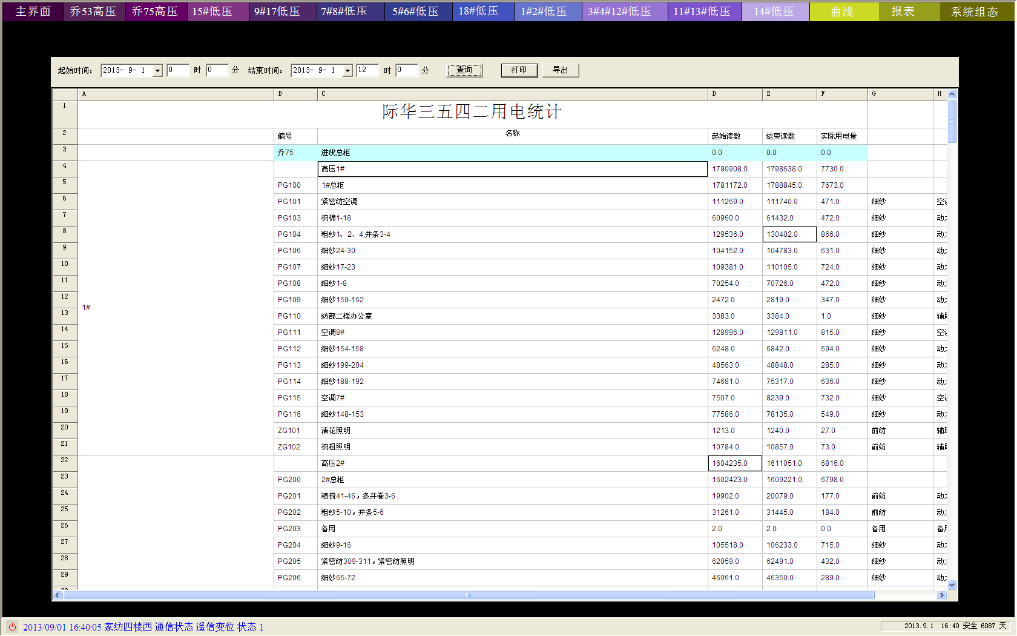
Task: Click horizontal scrollbar left arrow
Action: point(58,595)
